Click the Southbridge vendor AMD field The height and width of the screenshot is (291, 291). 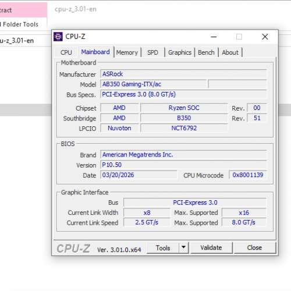(120, 118)
